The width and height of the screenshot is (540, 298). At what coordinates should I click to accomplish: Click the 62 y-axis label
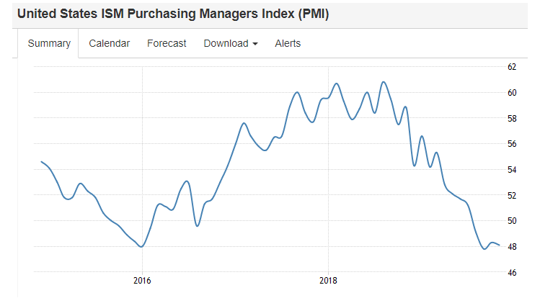[x=512, y=67]
